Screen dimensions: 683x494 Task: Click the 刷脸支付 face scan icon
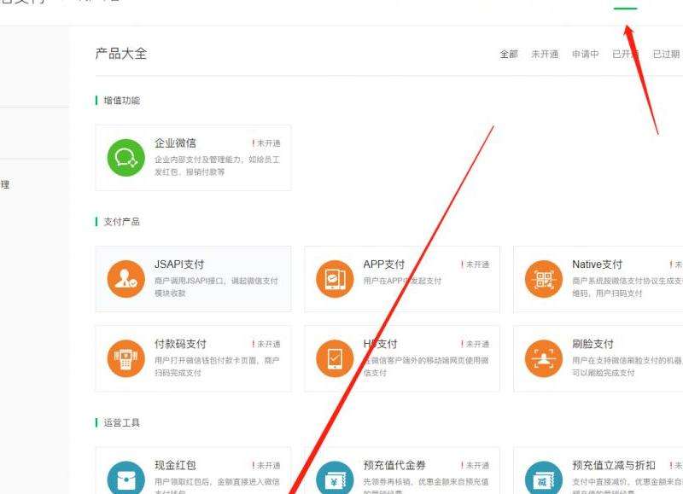(544, 358)
